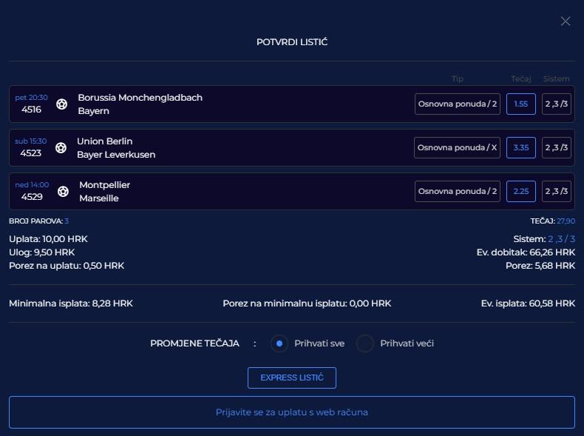Click the 3.35 odds box for Union Berlin
Viewport: 584px width, 436px height.
coord(521,148)
